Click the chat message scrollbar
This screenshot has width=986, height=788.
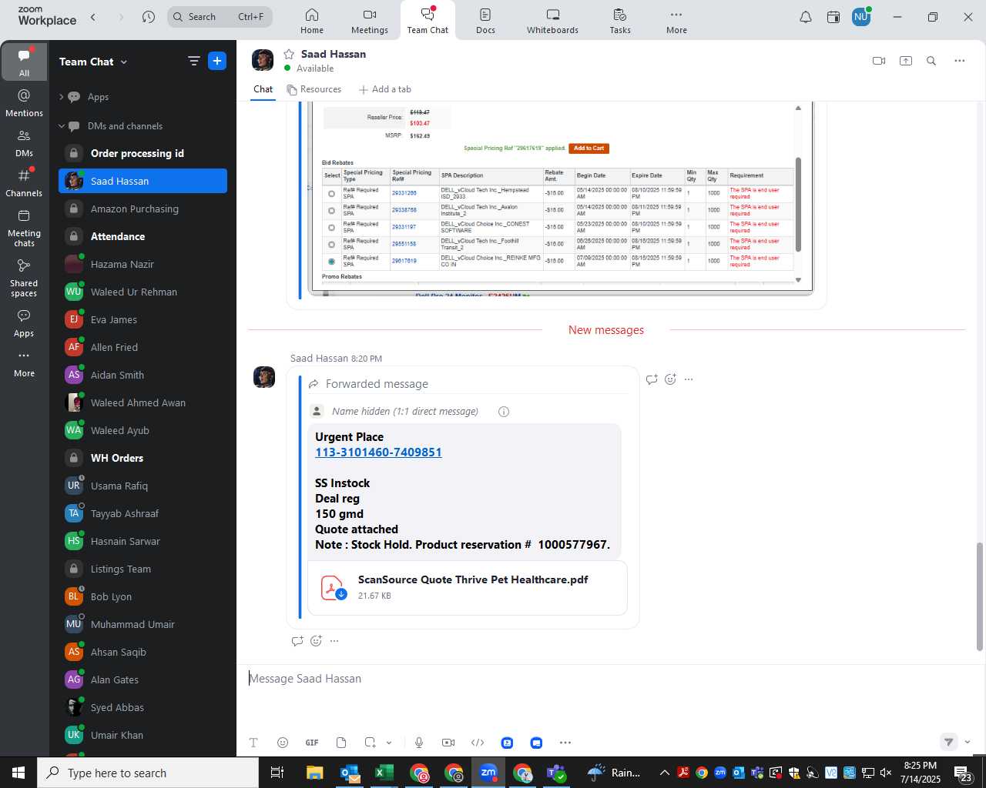coord(979,596)
